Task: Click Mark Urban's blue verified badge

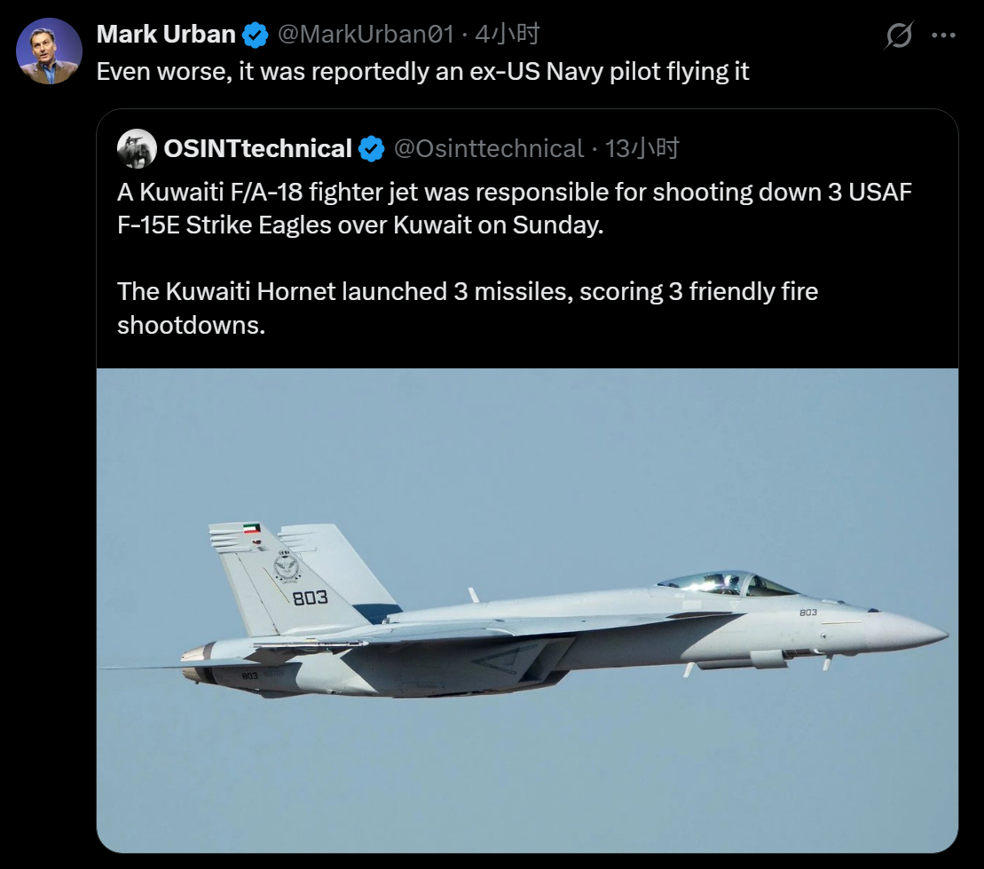Action: coord(256,36)
